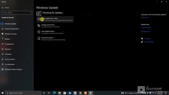
Task: Open the Windows Start menu
Action: pos(2,93)
